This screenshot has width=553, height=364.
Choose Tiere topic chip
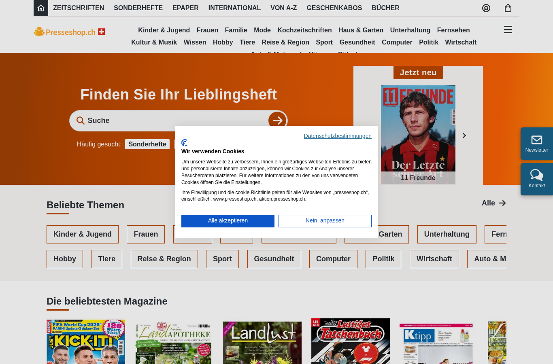107,259
